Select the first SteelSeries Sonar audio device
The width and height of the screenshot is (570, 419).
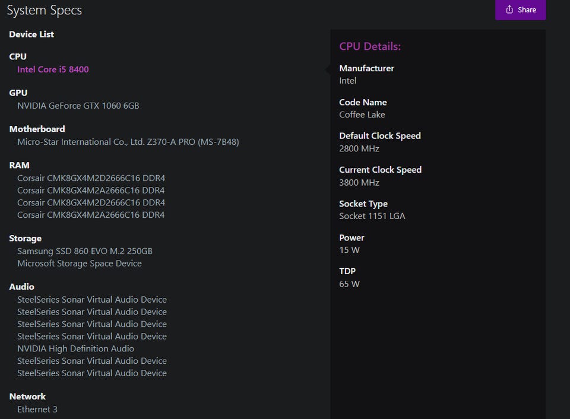(x=91, y=300)
